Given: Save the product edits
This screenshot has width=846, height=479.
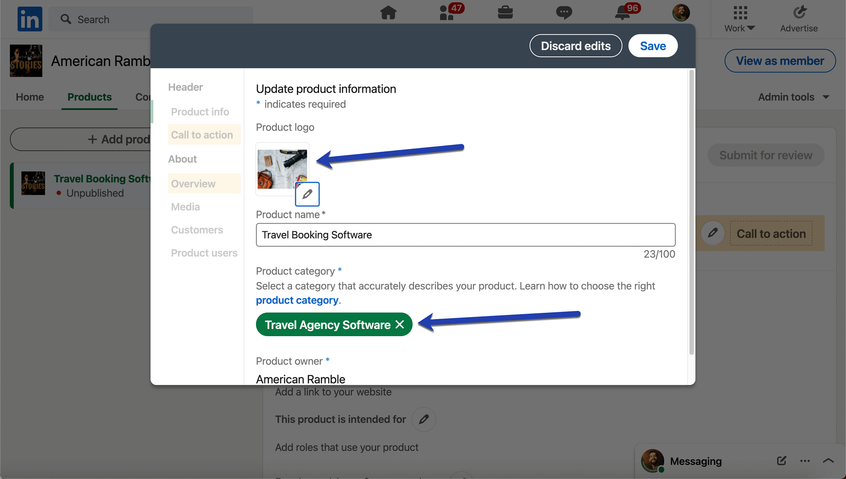Looking at the screenshot, I should [652, 46].
